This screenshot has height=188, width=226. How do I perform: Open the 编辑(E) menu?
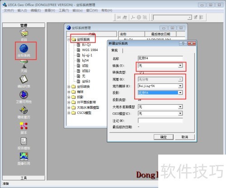coord(36,10)
